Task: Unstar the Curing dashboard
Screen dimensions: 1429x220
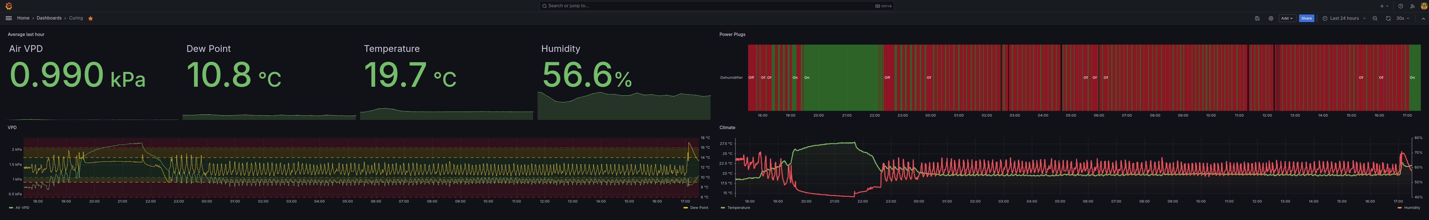Action: coord(90,18)
